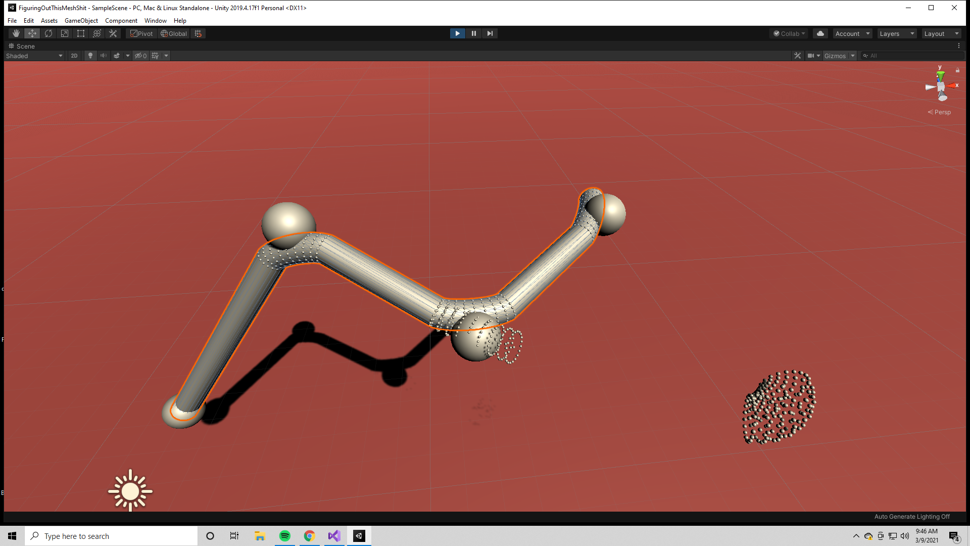Toggle scene grid visibility

tap(155, 56)
